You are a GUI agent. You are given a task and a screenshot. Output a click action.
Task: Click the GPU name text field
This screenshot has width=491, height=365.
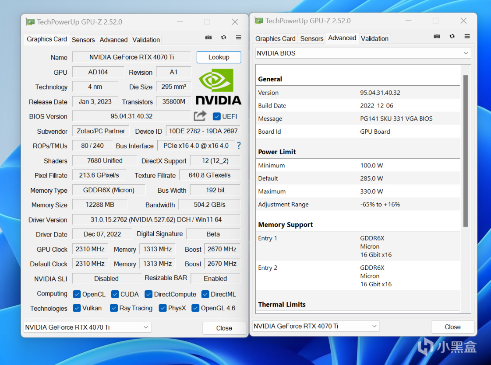coord(131,57)
